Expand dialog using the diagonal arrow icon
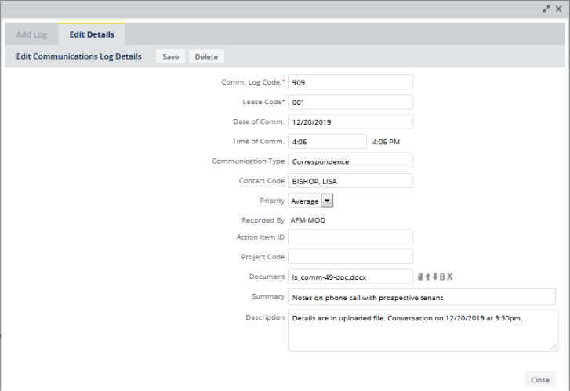This screenshot has width=570, height=391. (x=546, y=8)
